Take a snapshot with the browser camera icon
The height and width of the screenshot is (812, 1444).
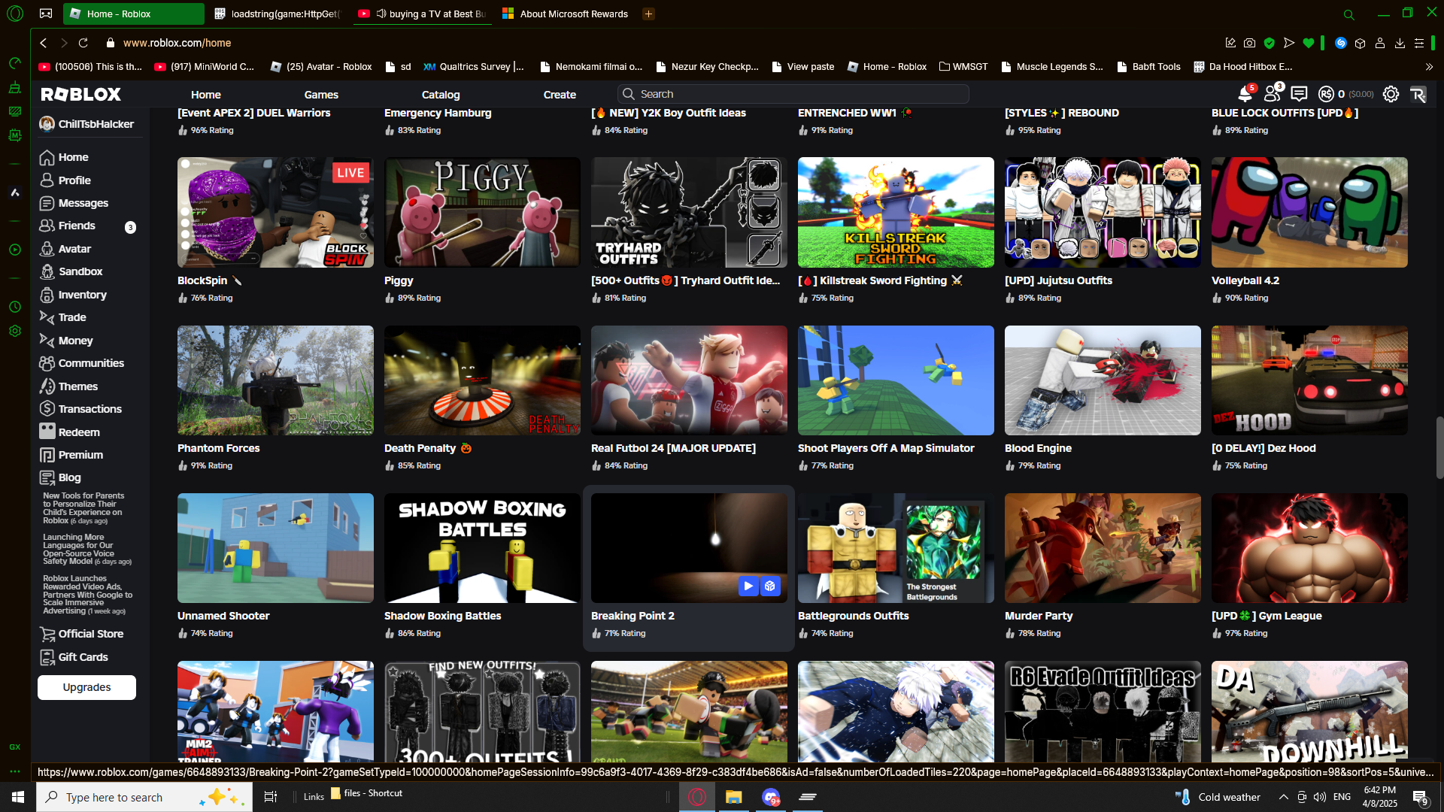(1249, 43)
